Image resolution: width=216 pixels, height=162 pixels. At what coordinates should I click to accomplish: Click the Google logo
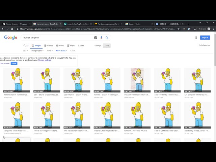(10, 37)
